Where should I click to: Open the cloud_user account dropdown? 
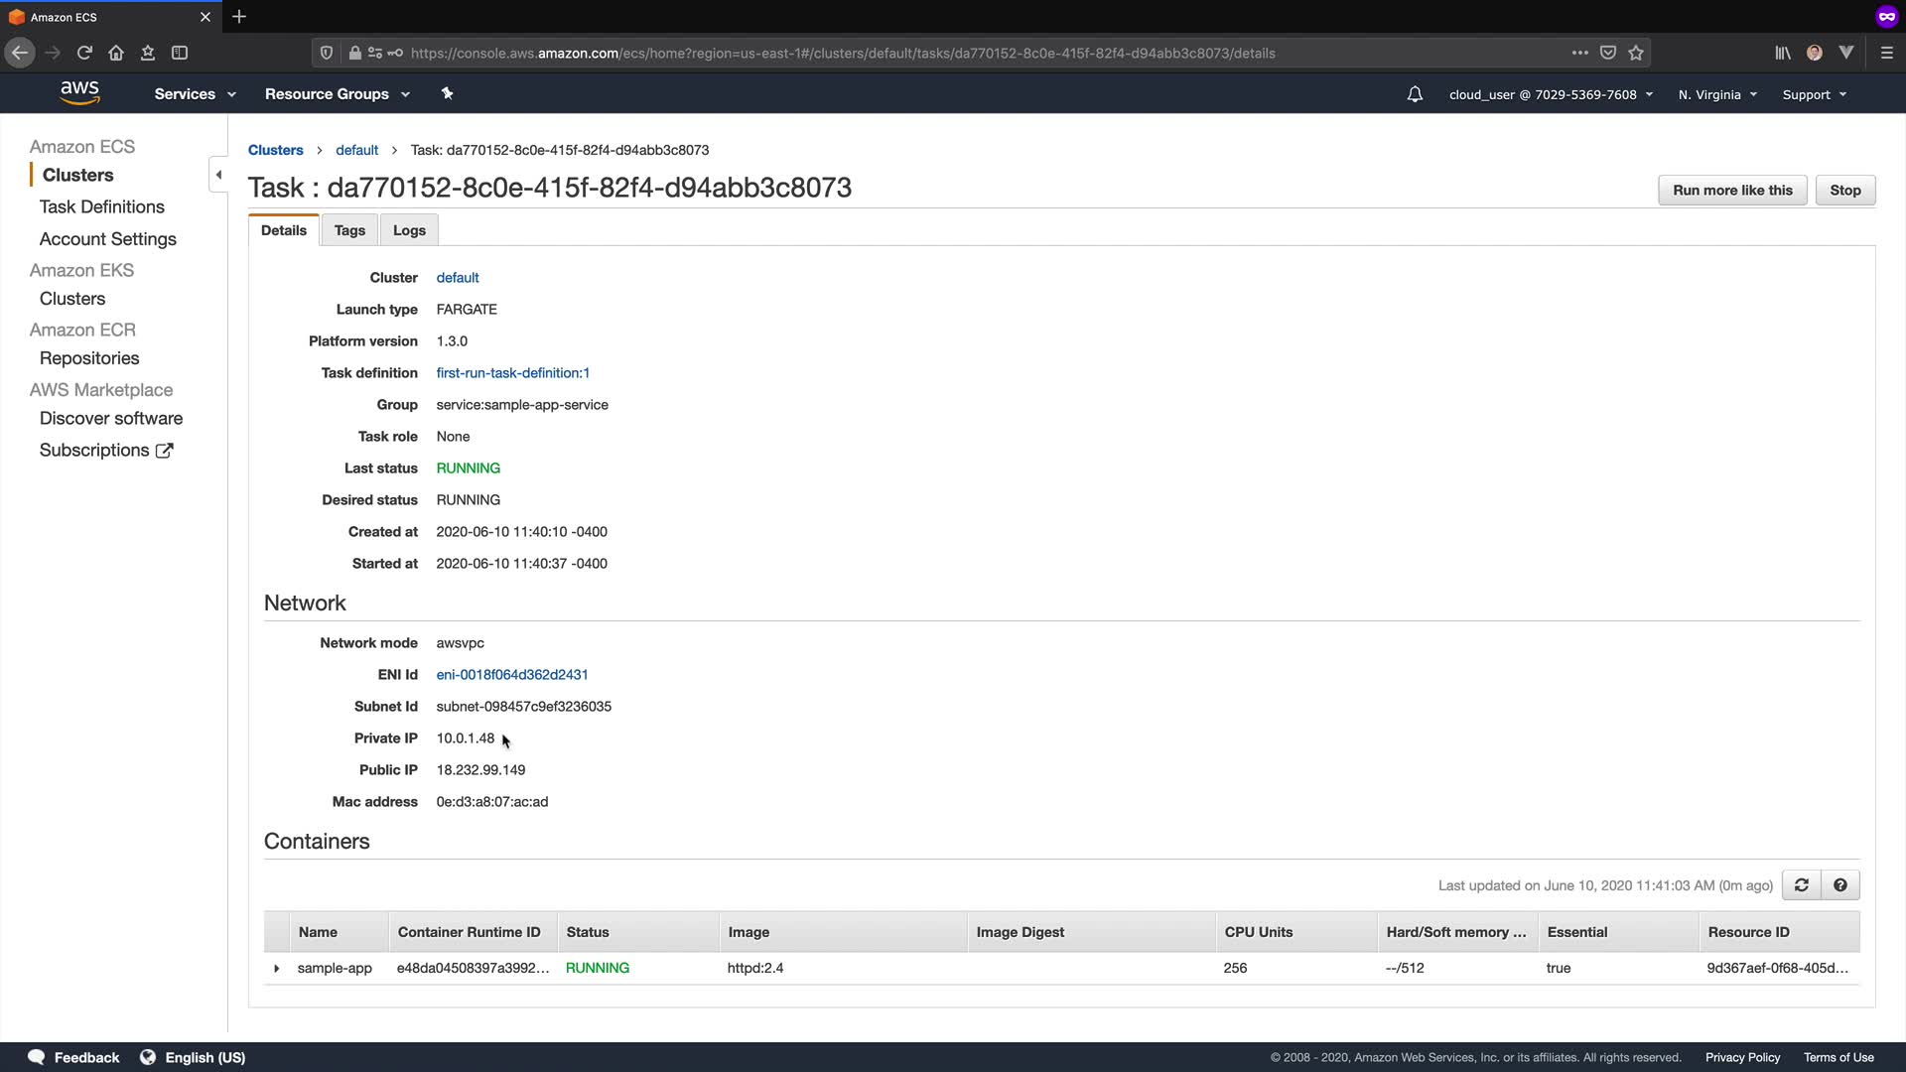(x=1551, y=94)
